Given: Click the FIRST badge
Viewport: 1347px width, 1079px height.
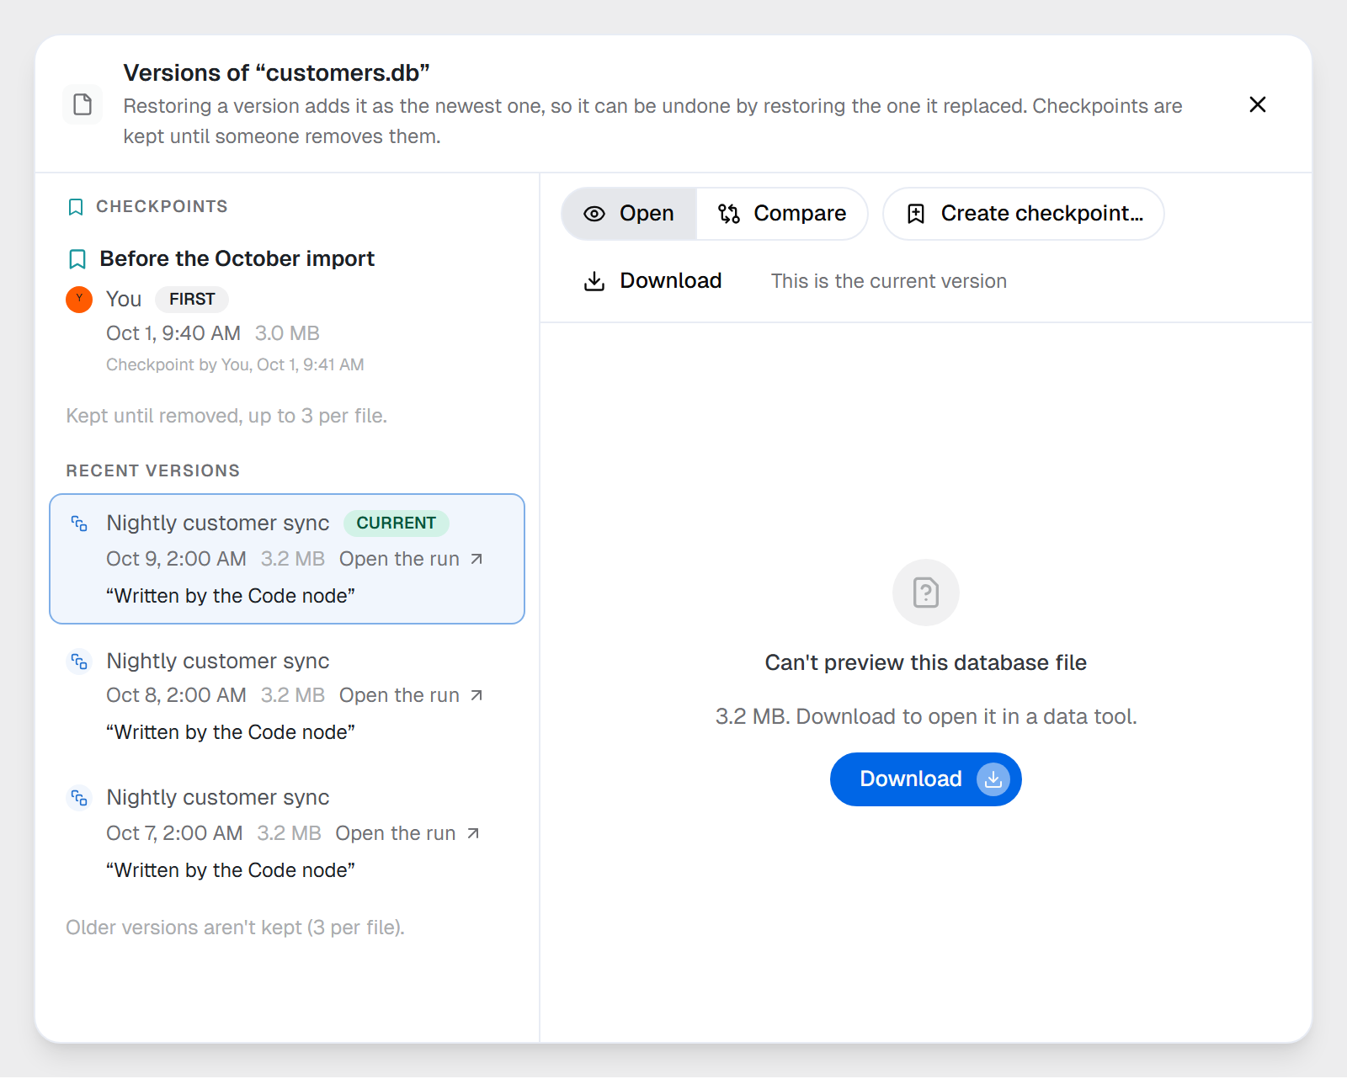Looking at the screenshot, I should pos(192,299).
